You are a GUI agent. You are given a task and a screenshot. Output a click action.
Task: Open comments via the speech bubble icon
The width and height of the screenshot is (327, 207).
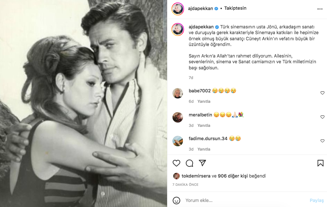click(189, 163)
